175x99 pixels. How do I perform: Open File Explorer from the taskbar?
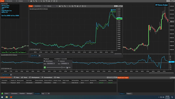point(7,97)
